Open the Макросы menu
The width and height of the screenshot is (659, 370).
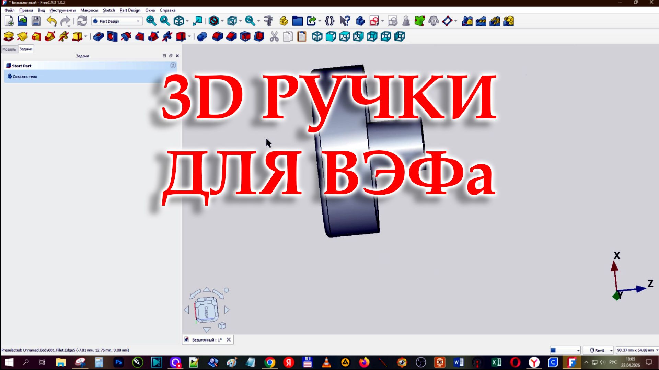(x=89, y=10)
